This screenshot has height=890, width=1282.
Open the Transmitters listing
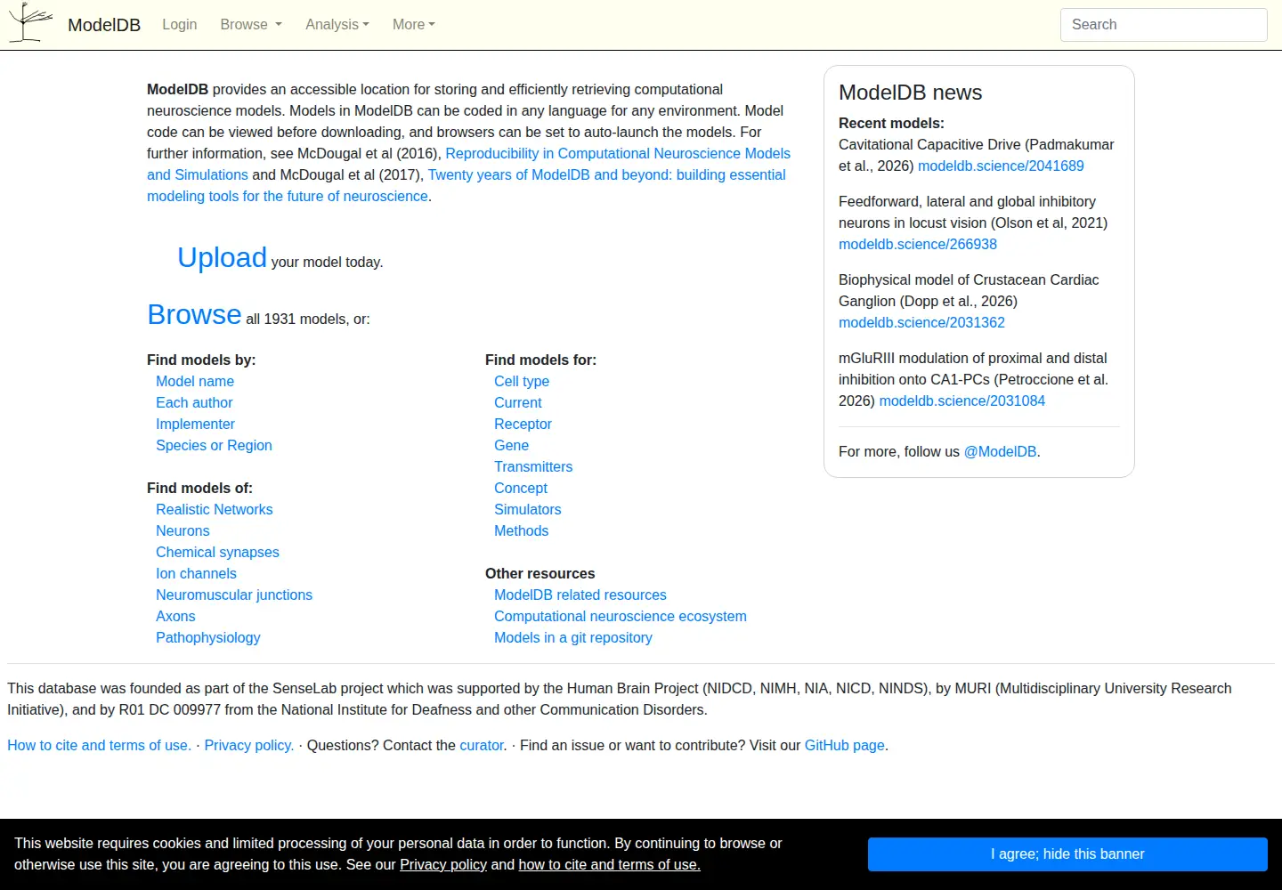(533, 466)
